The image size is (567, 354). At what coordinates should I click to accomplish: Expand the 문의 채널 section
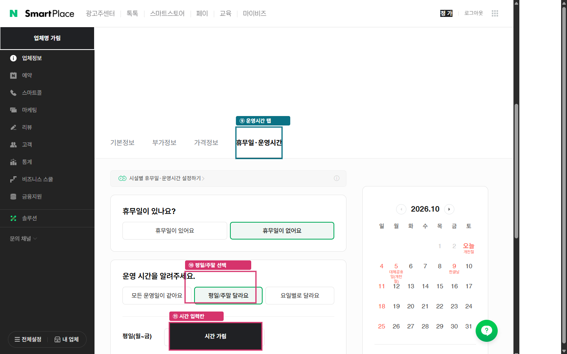(24, 239)
